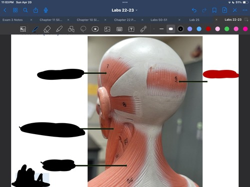Select the Shapes tool
This screenshot has width=250, height=187.
click(x=71, y=29)
